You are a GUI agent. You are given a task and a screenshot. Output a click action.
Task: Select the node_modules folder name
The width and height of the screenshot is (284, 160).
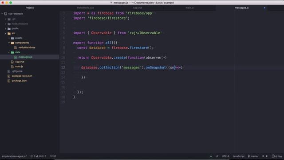(20, 24)
